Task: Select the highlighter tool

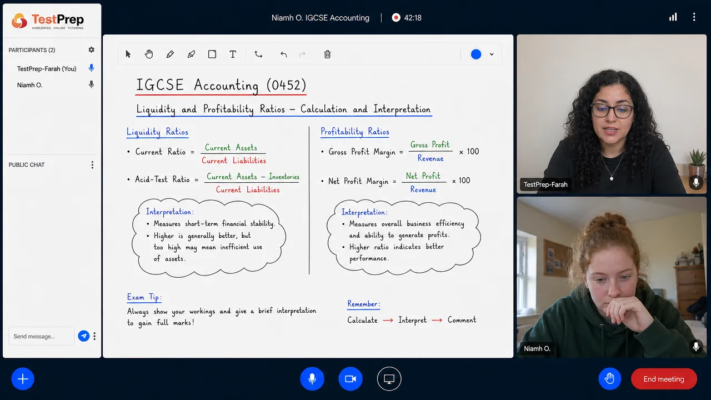Action: tap(191, 54)
